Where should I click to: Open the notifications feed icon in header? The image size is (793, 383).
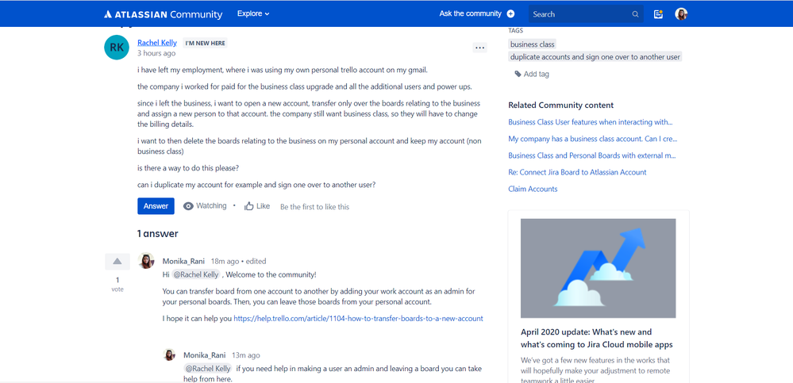point(658,14)
